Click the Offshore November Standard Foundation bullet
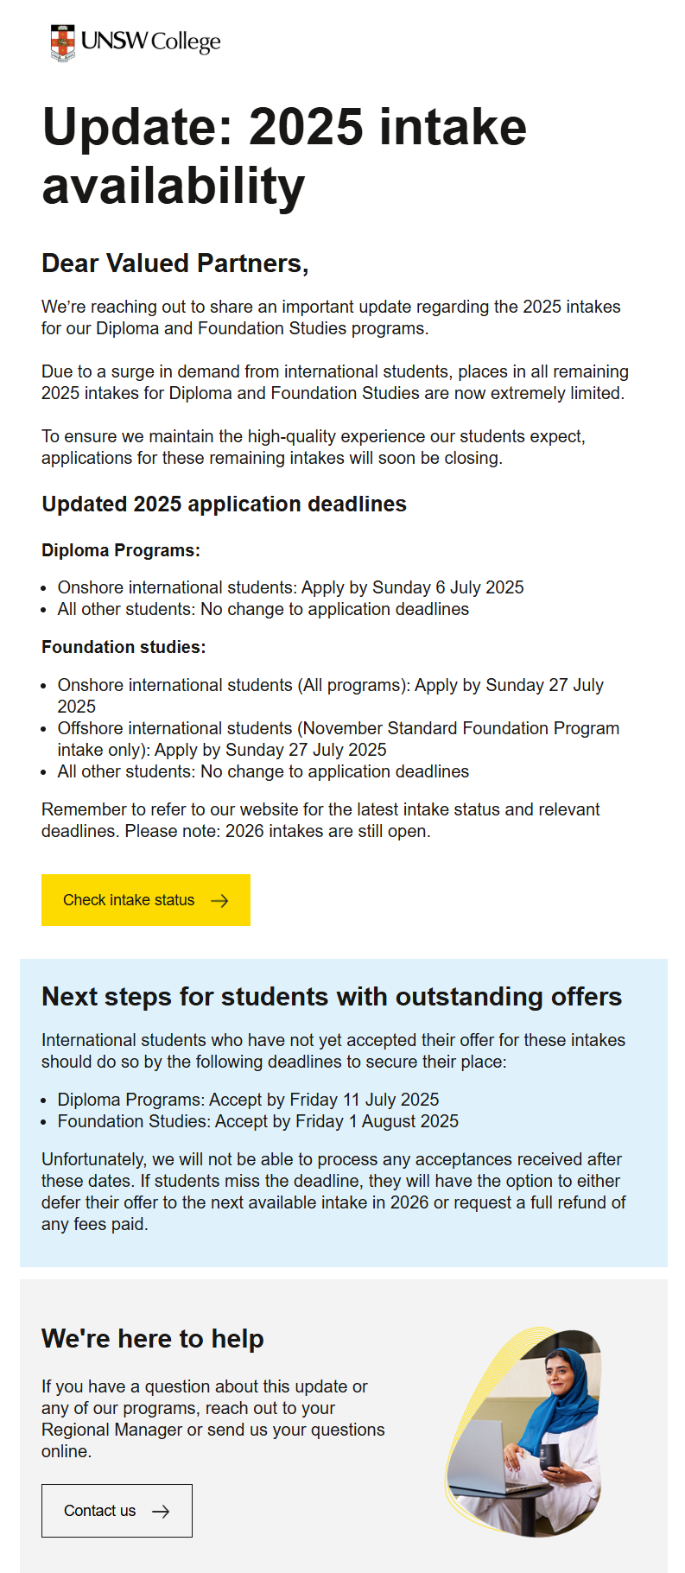This screenshot has height=1573, width=685. pos(339,739)
